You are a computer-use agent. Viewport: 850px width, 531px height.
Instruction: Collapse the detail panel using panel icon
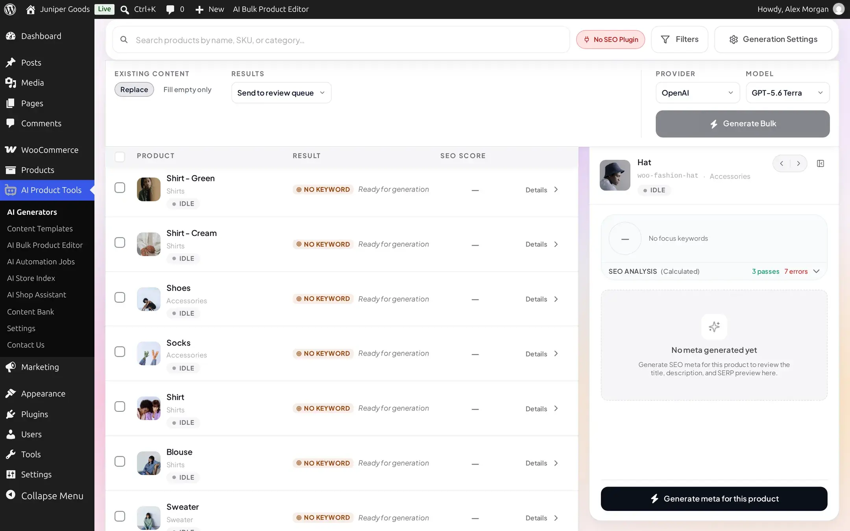(x=820, y=163)
